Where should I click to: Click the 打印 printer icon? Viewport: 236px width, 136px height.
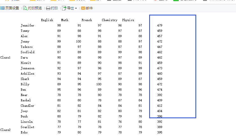(x=48, y=8)
